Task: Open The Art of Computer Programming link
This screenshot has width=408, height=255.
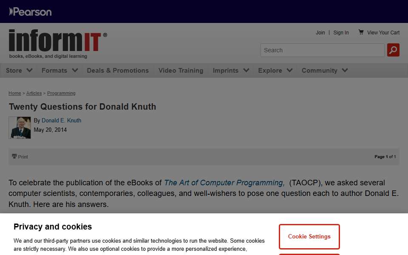Action: click(x=224, y=183)
